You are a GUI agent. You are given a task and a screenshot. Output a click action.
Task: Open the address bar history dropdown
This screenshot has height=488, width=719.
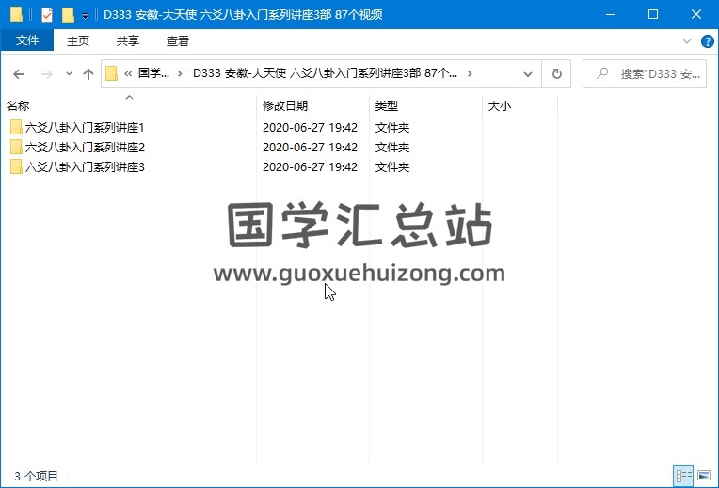coord(528,73)
